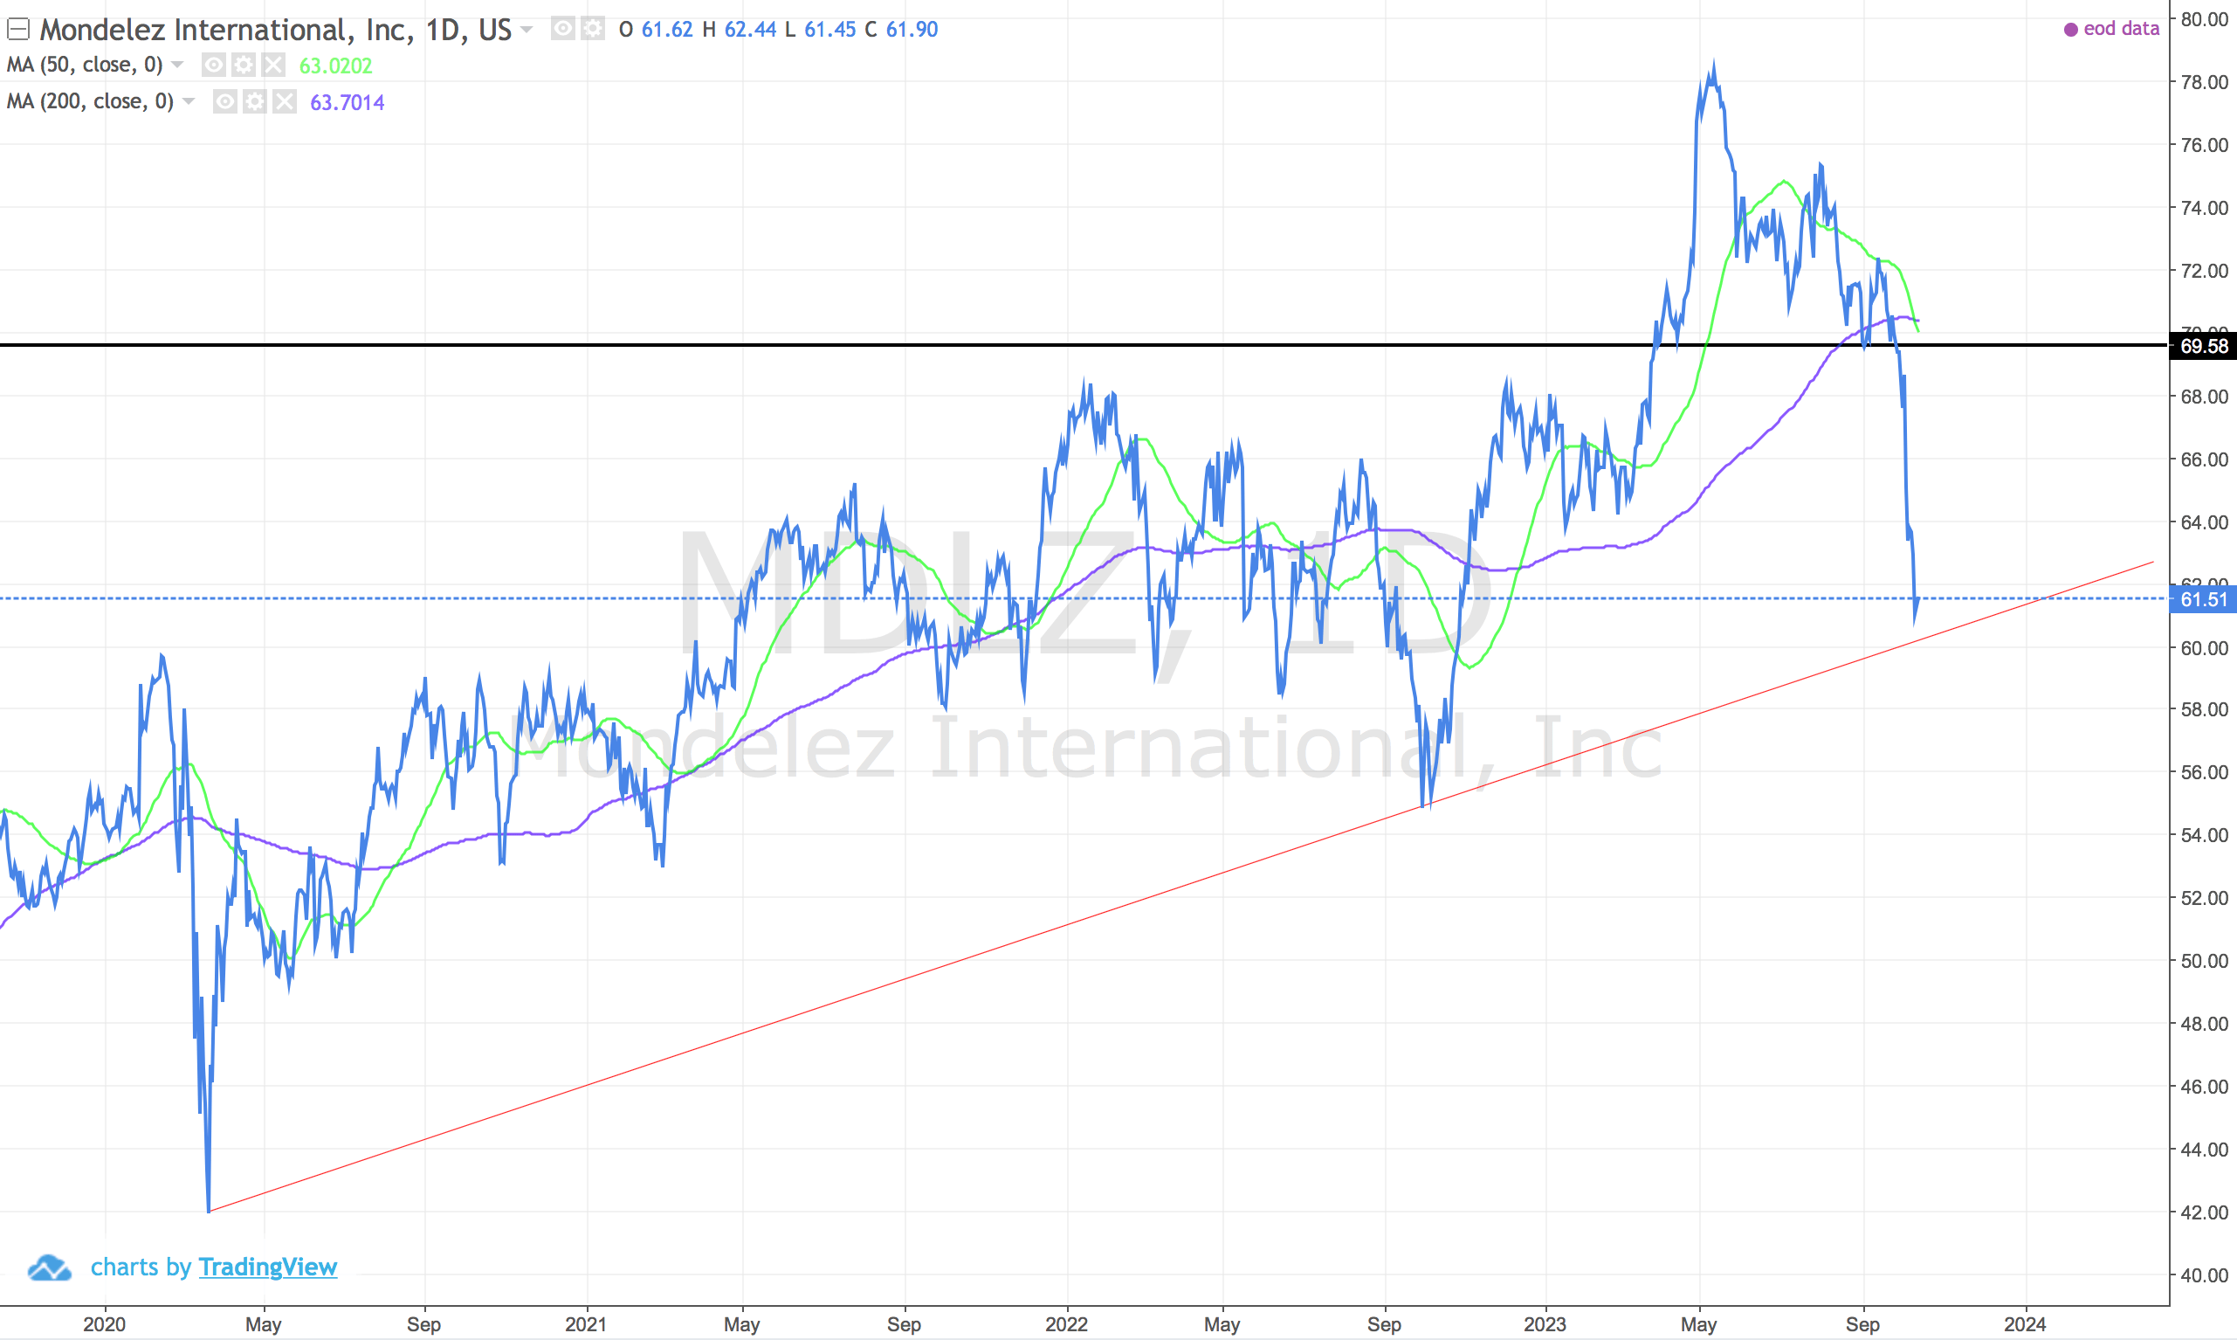The width and height of the screenshot is (2237, 1340).
Task: Click the 80.00 price axis label
Action: click(x=2204, y=19)
